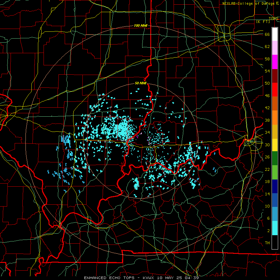
Task: Click the "38" legend value
Action: [267, 120]
